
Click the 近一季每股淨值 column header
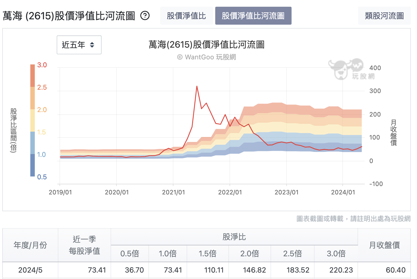pyautogui.click(x=84, y=245)
